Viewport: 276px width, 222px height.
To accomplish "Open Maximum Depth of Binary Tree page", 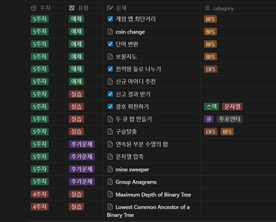I will tap(153, 194).
